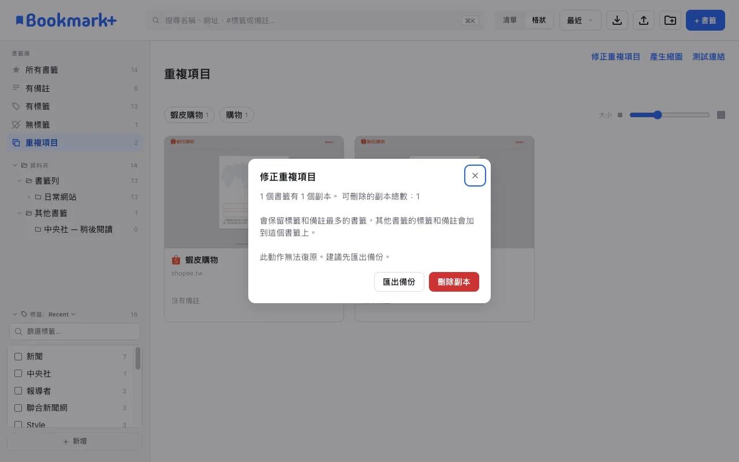Click the 匯出備份 button
The height and width of the screenshot is (462, 739).
[399, 282]
